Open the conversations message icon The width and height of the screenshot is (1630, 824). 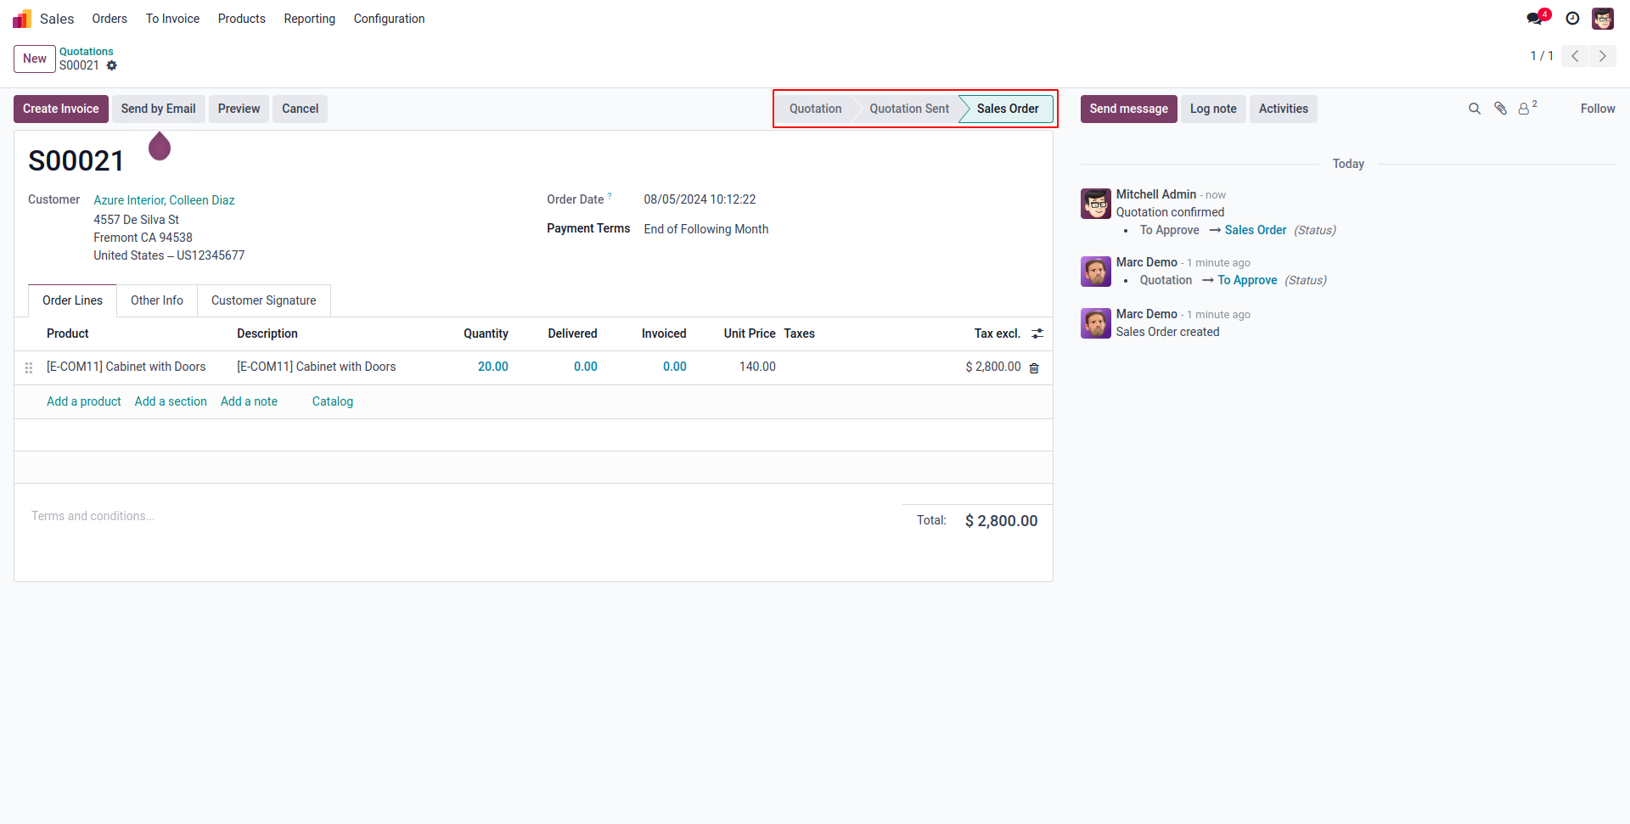click(1534, 19)
